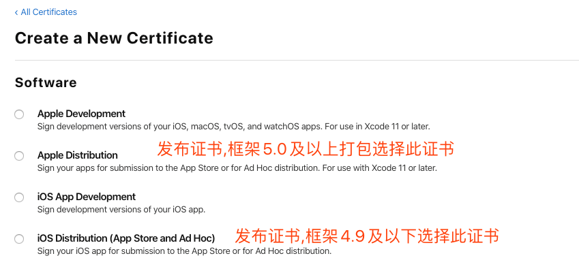The width and height of the screenshot is (579, 273).
Task: Click the Create a New Certificate heading
Action: (x=114, y=38)
